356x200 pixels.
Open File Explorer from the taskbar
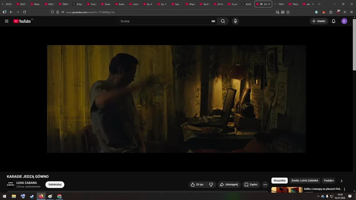pyautogui.click(x=14, y=196)
